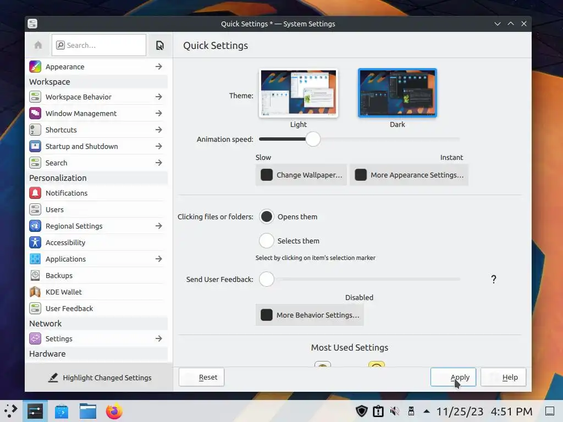The image size is (563, 422).
Task: Click the question mark help icon for feedback
Action: [x=494, y=279]
